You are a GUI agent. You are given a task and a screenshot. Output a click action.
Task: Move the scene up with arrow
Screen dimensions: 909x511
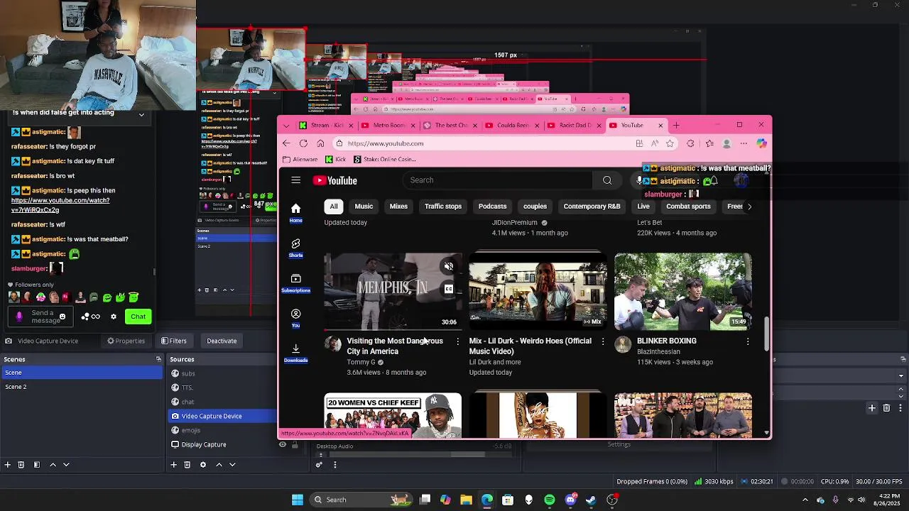pos(53,465)
